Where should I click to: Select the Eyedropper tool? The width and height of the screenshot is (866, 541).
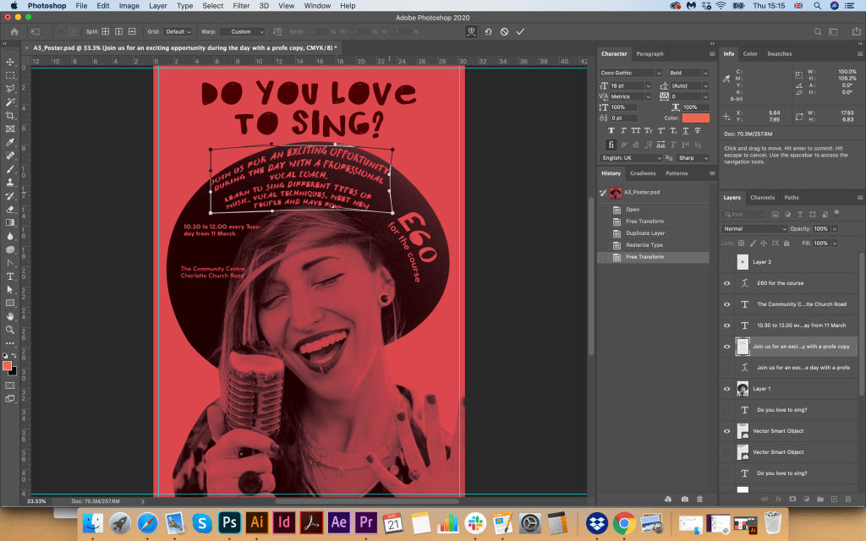tap(10, 142)
